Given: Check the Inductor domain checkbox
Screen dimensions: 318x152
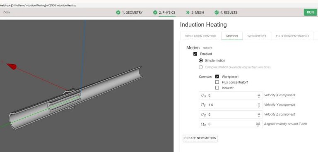Looking at the screenshot, I should [x=217, y=88].
